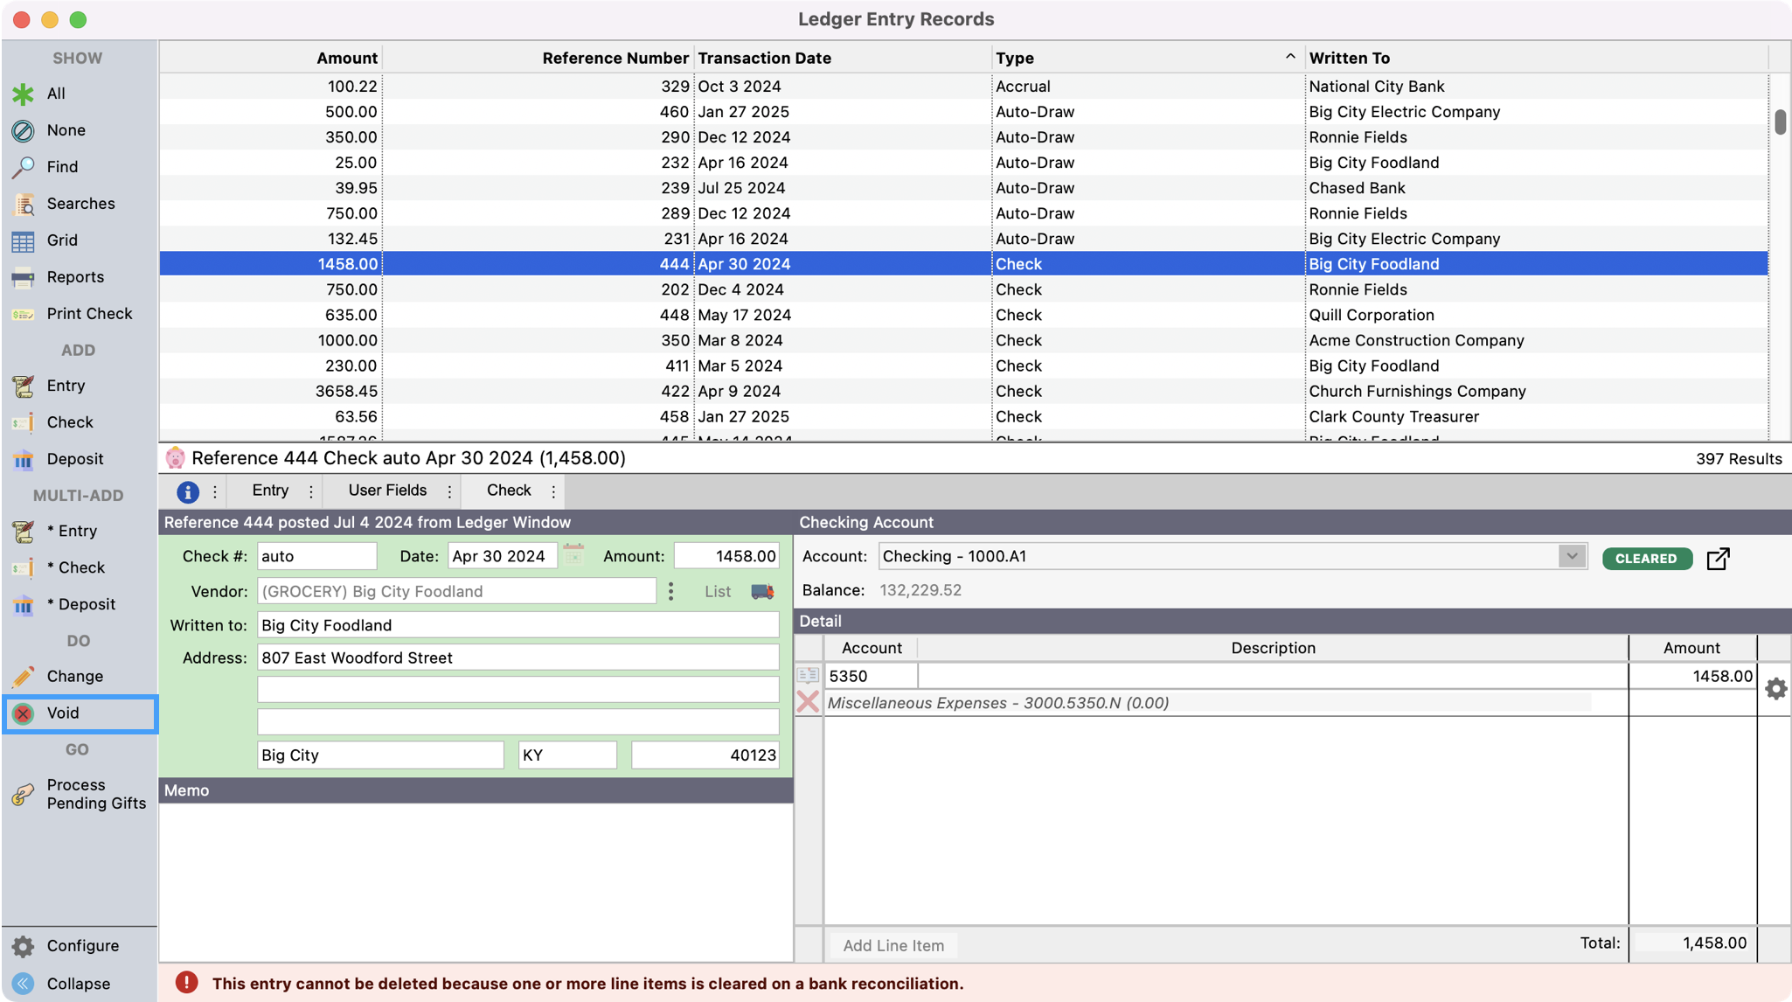Expand the Checking account dropdown

pos(1571,556)
